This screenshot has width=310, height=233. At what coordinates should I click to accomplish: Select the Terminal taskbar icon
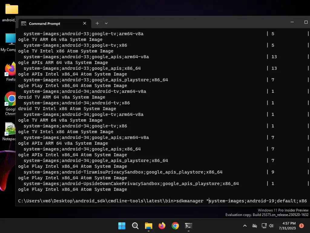pyautogui.click(x=188, y=226)
